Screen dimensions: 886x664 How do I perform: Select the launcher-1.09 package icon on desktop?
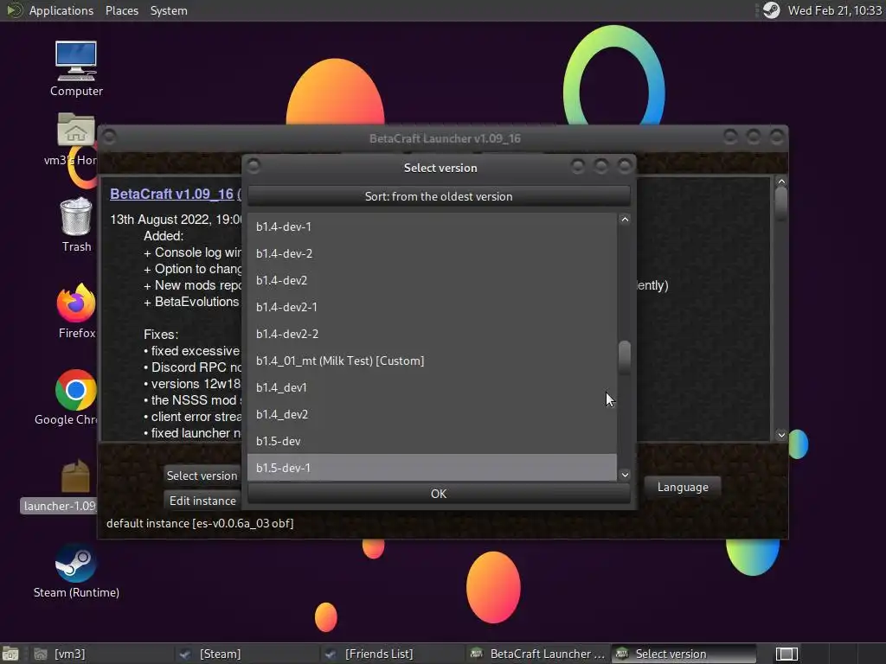(x=76, y=476)
